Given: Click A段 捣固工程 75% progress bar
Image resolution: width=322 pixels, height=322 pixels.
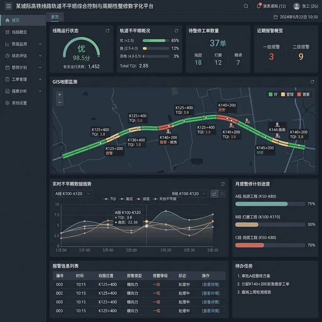Looking at the screenshot, I should click(270, 204).
